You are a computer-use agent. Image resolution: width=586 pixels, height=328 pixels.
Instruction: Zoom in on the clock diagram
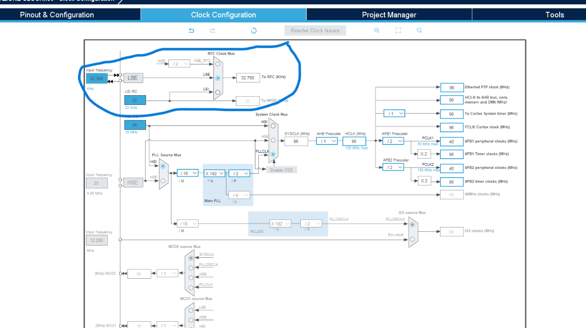point(377,30)
